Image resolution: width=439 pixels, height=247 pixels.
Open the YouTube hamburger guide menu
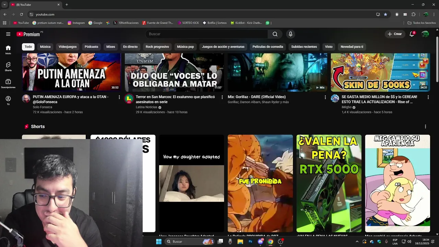[8, 34]
